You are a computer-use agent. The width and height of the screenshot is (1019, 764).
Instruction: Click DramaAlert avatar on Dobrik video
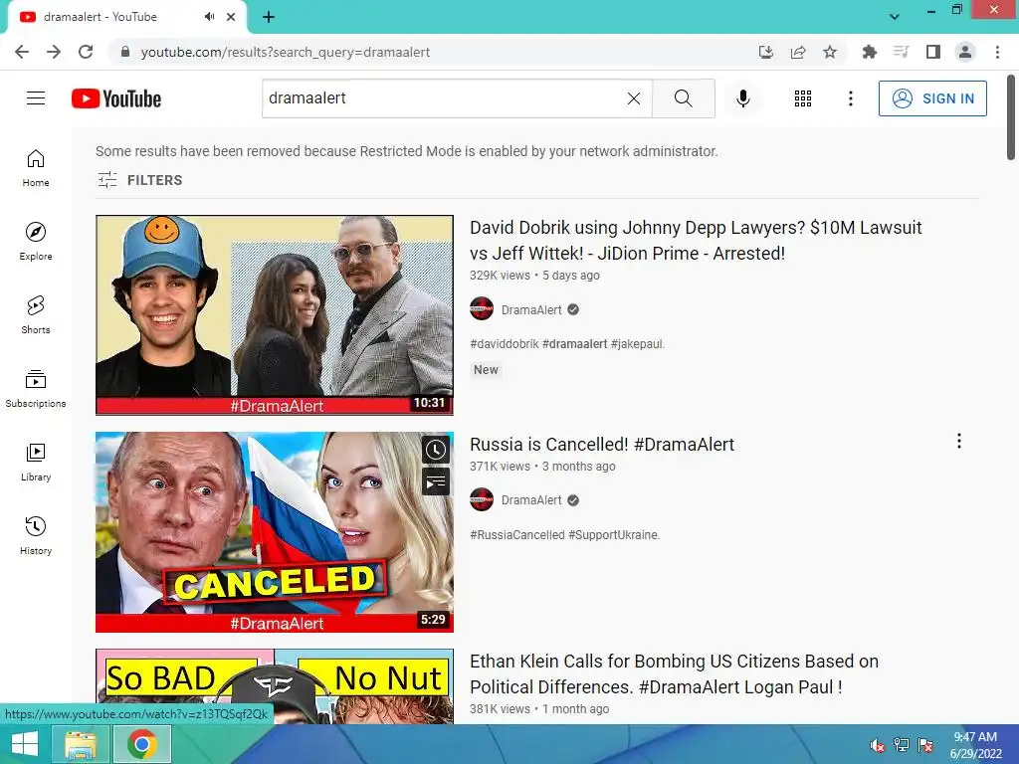(x=482, y=308)
